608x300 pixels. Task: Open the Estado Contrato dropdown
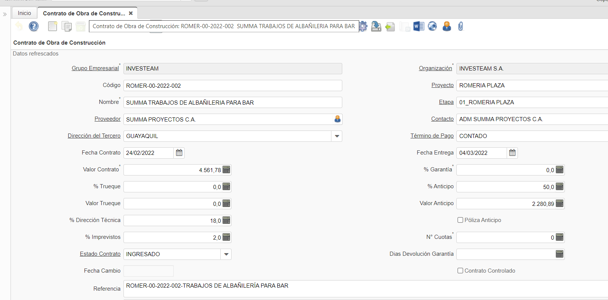pyautogui.click(x=226, y=254)
